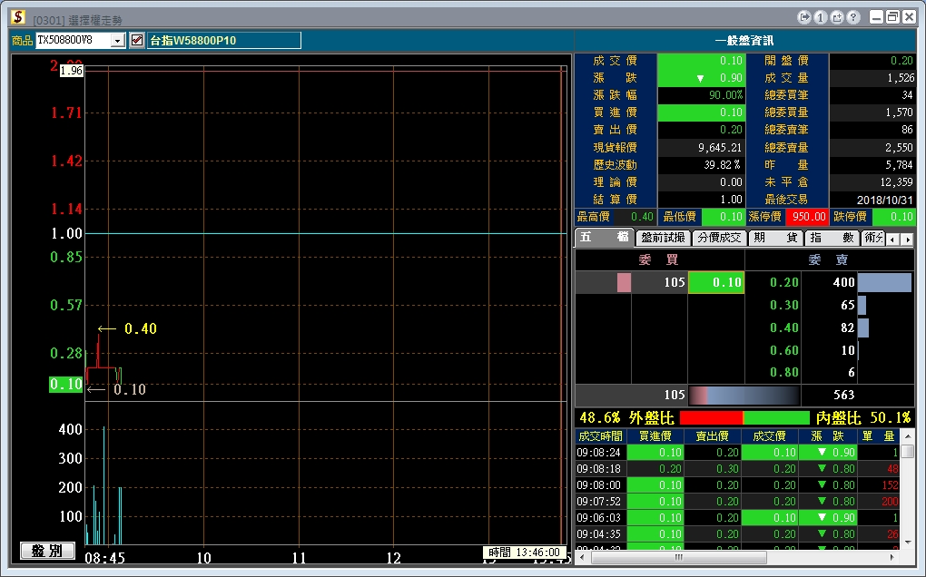Click the 最高價 value 0.40

tap(641, 217)
